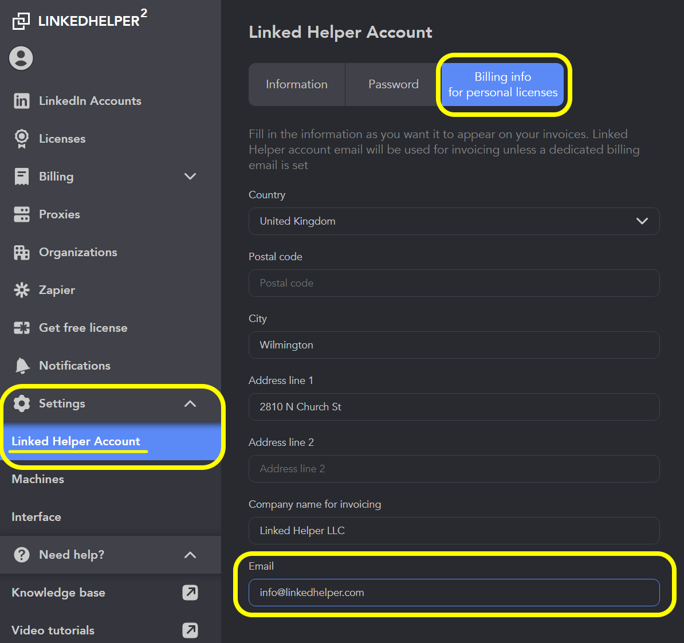Open Organizations using the building icon
The width and height of the screenshot is (684, 643).
pos(22,252)
